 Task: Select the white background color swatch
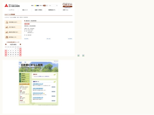coord(34,6)
